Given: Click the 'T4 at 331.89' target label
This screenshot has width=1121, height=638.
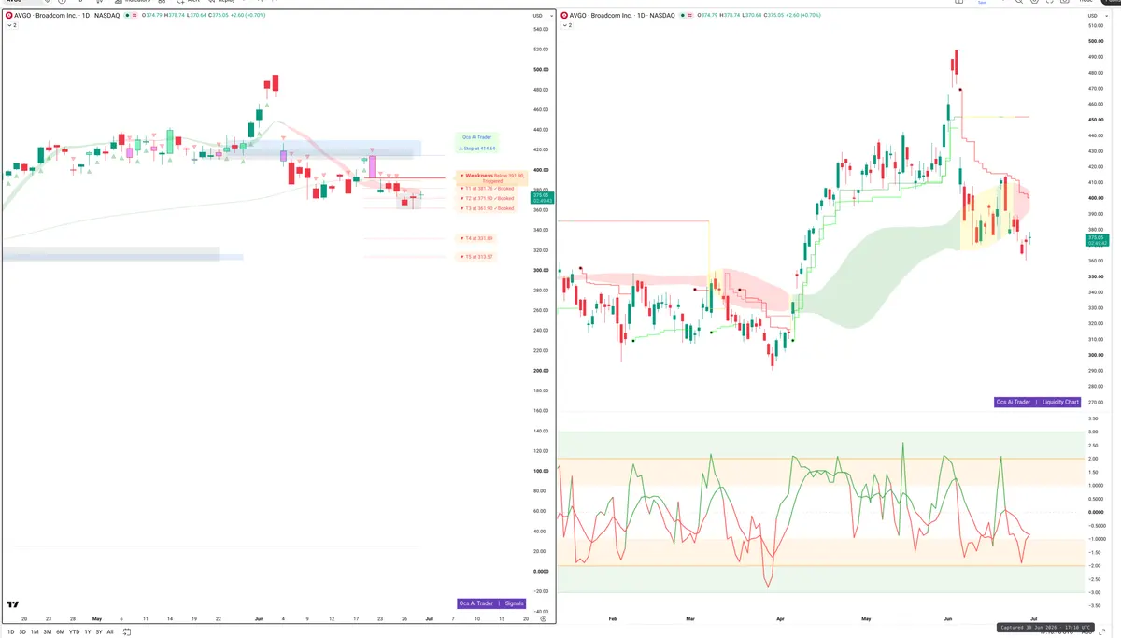Looking at the screenshot, I should point(476,238).
